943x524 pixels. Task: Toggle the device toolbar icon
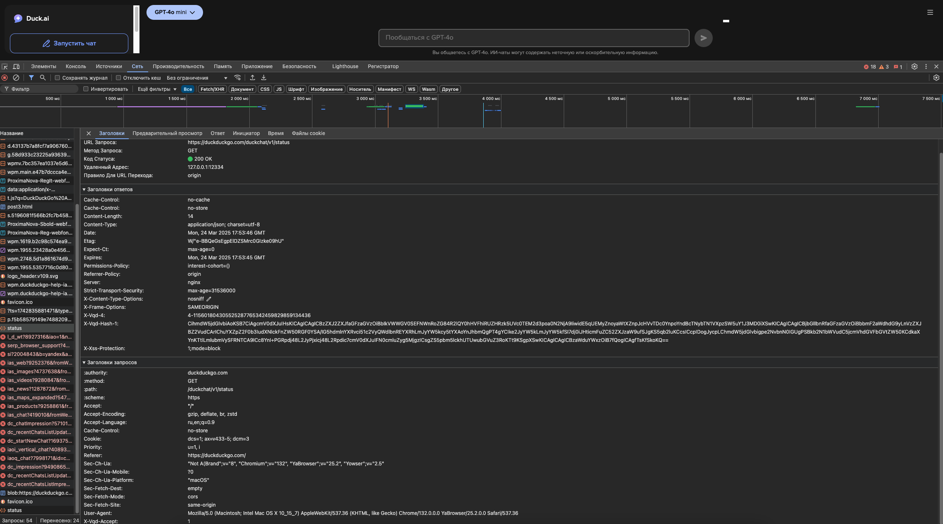point(16,66)
